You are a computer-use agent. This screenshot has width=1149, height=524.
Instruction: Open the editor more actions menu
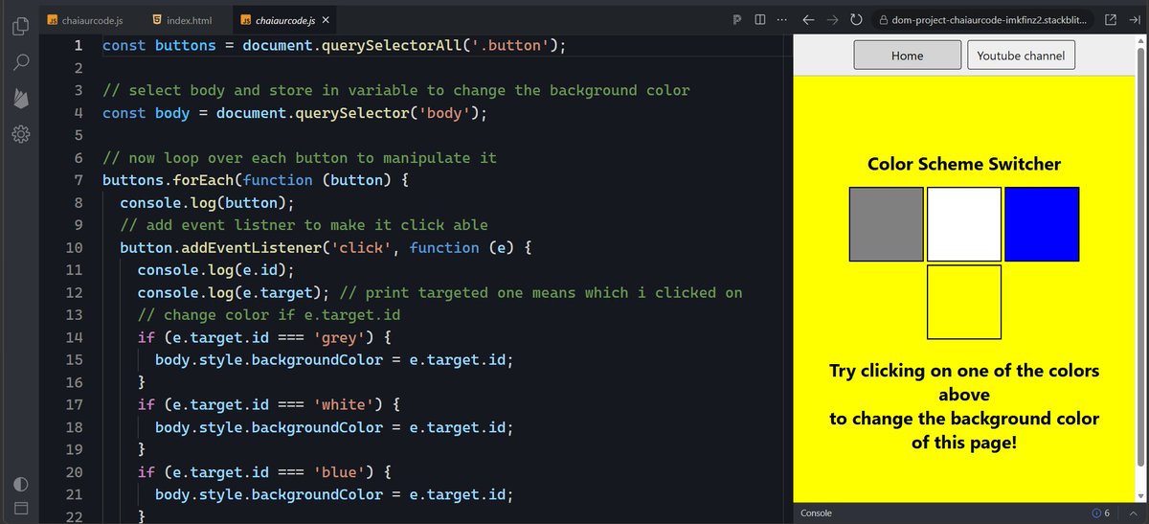click(x=782, y=19)
